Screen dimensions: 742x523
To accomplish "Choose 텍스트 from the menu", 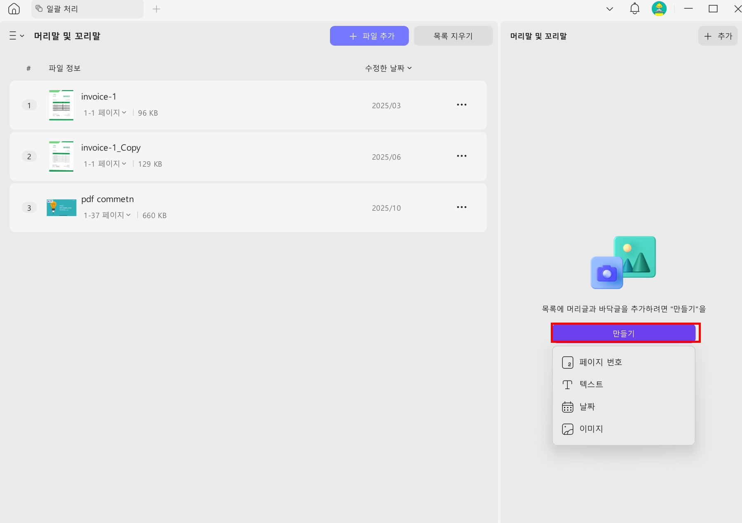I will point(623,384).
